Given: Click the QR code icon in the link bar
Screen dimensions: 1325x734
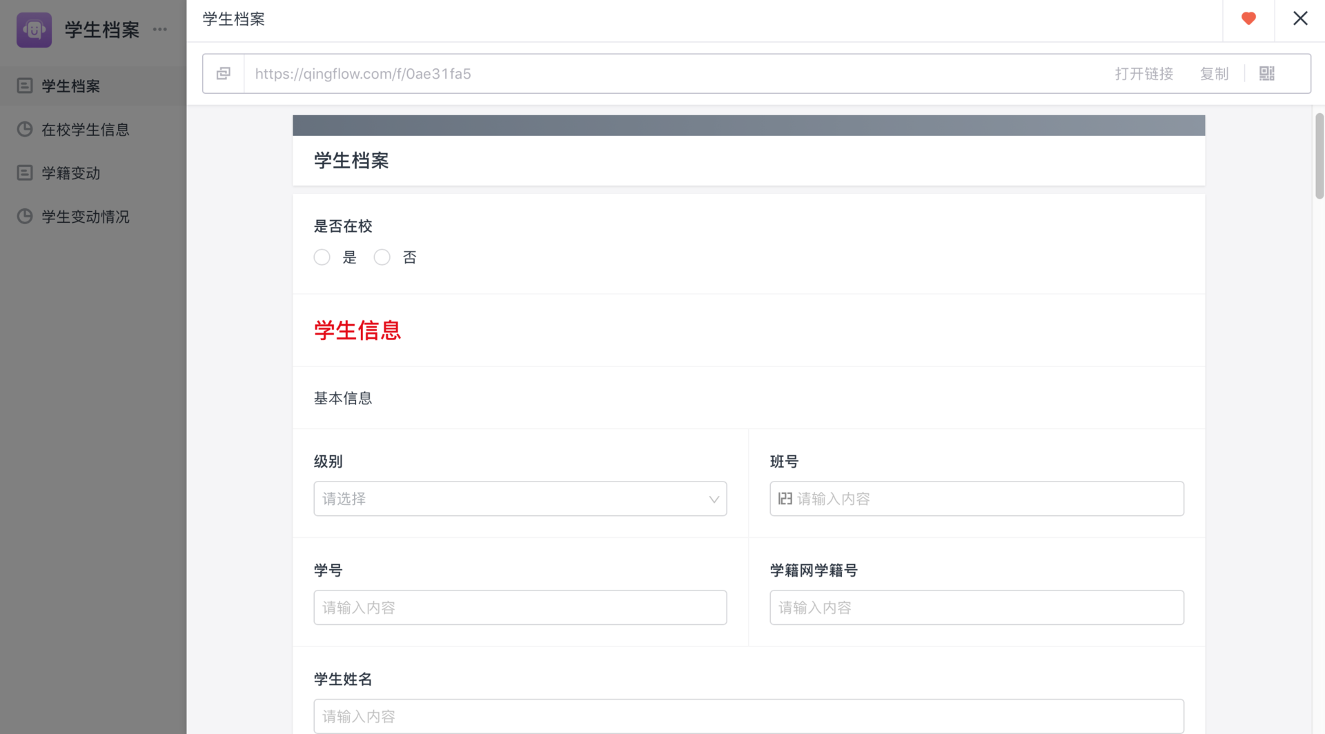Looking at the screenshot, I should (1266, 73).
